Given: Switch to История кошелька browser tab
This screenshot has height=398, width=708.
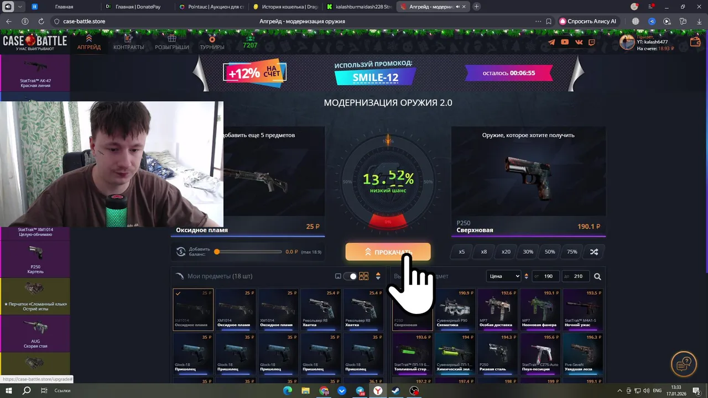Looking at the screenshot, I should pos(285,7).
